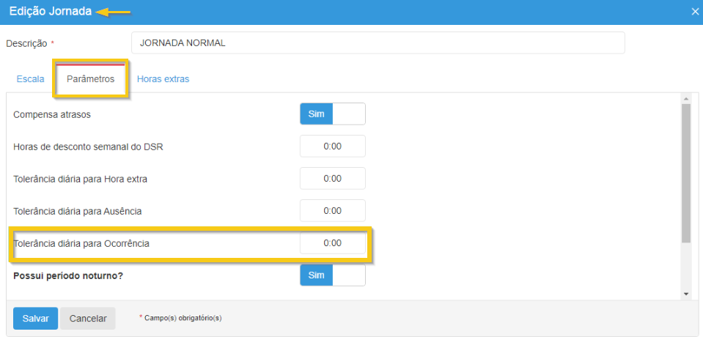Select the Parâmetros tab
Image resolution: width=703 pixels, height=337 pixels.
(x=90, y=79)
